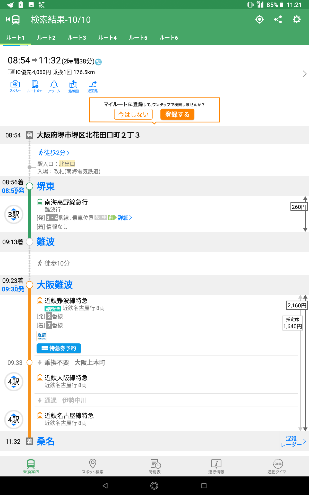The width and height of the screenshot is (309, 495).
Task: Open 堺東 station details
Action: click(46, 186)
